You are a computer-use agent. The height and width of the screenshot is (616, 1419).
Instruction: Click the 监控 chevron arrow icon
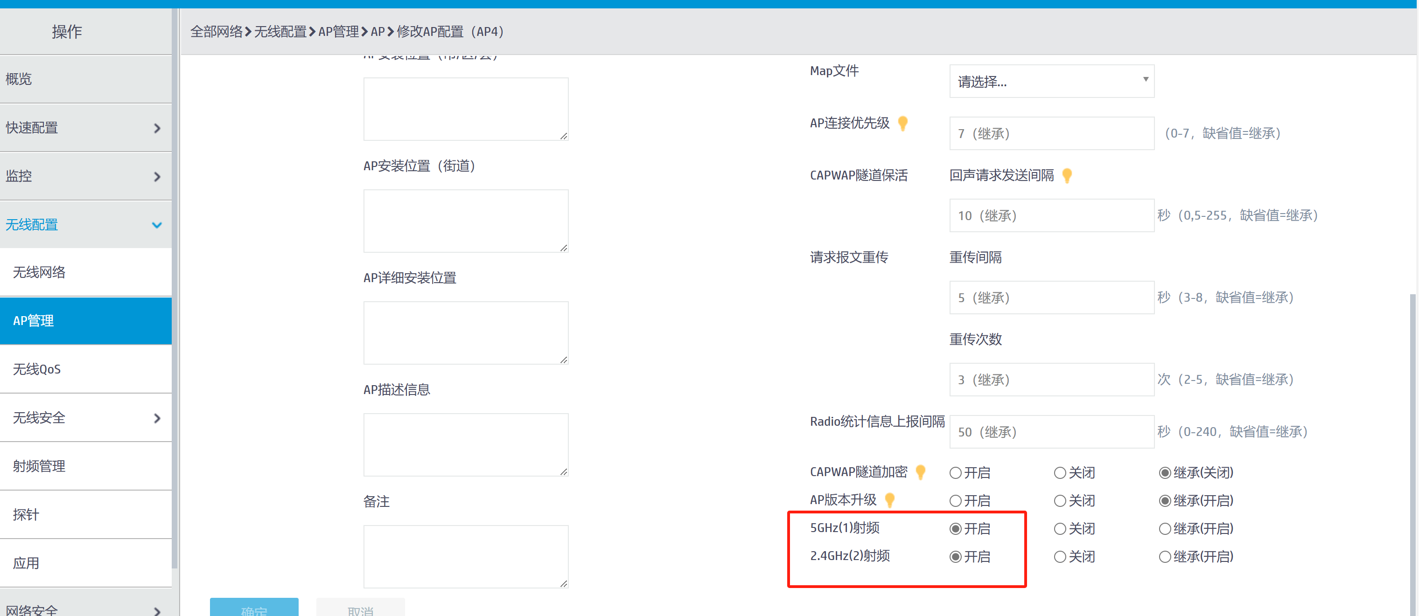[157, 177]
